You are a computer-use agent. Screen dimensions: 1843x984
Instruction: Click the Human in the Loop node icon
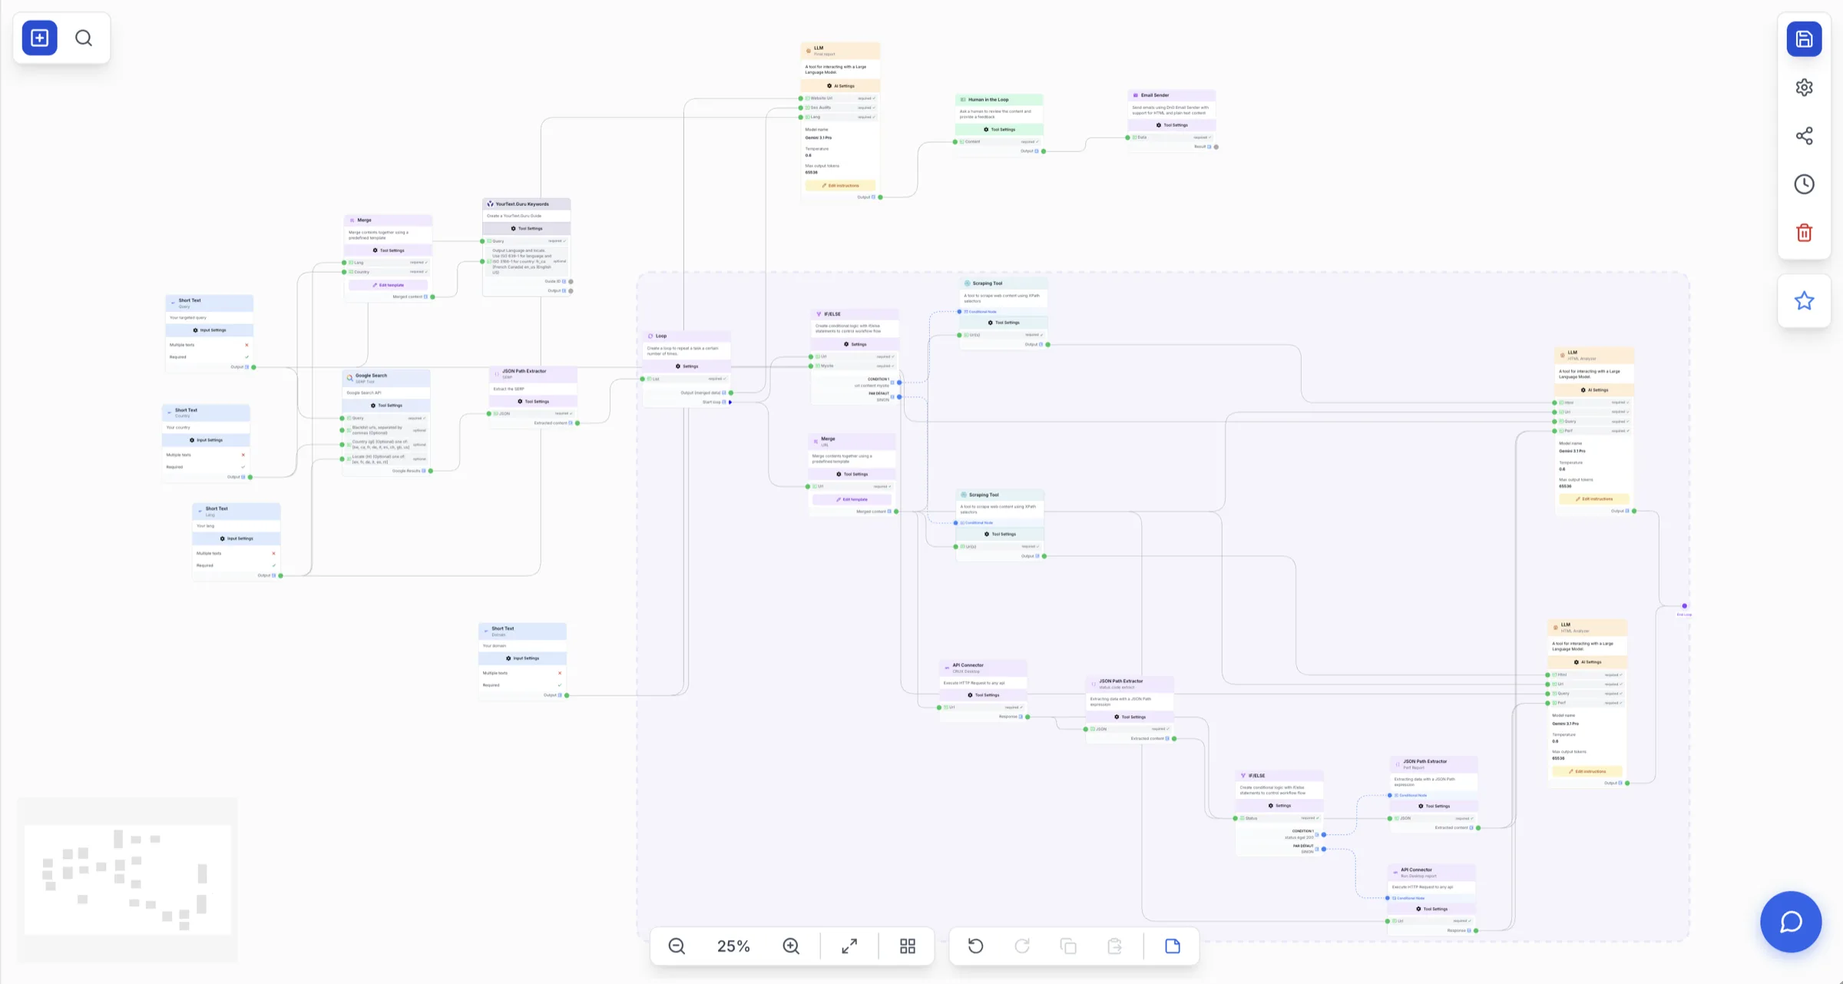(x=963, y=100)
